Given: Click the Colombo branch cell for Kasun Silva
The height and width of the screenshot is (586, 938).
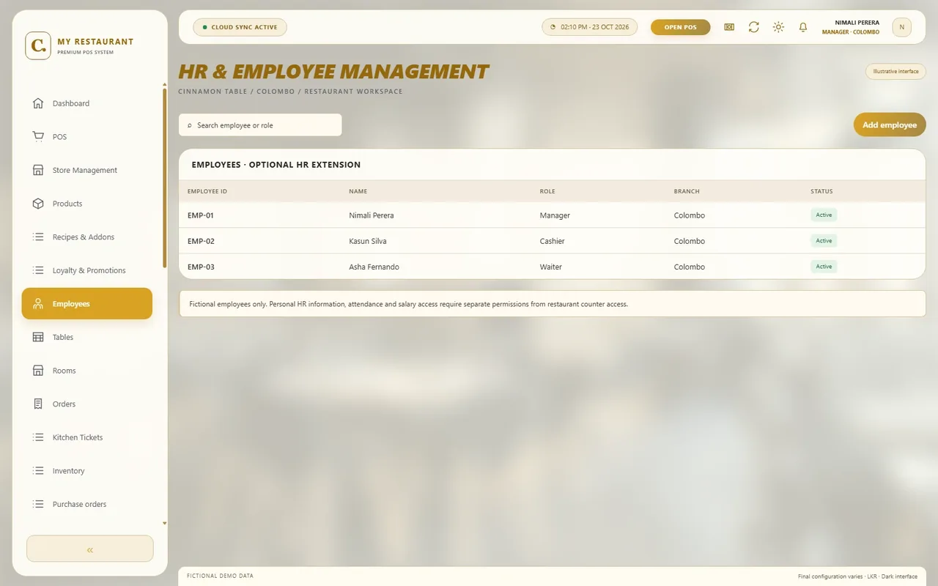Looking at the screenshot, I should (x=690, y=241).
